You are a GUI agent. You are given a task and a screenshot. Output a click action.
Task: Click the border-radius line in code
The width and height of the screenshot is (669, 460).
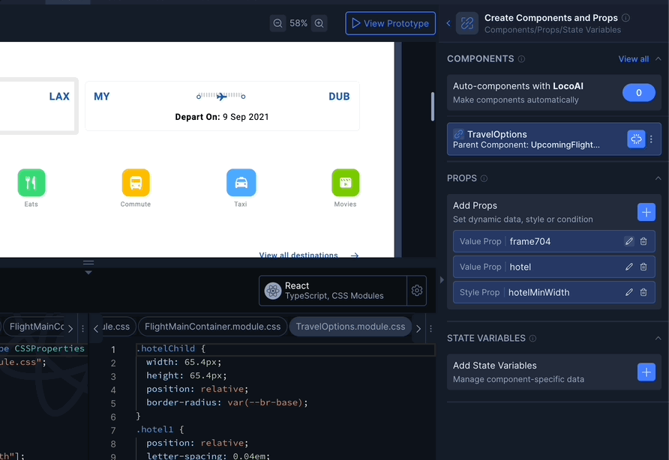[227, 402]
